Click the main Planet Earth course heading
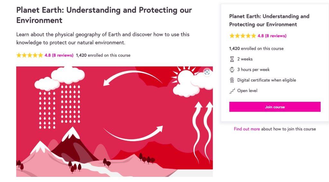Image resolution: width=329 pixels, height=182 pixels. (104, 15)
